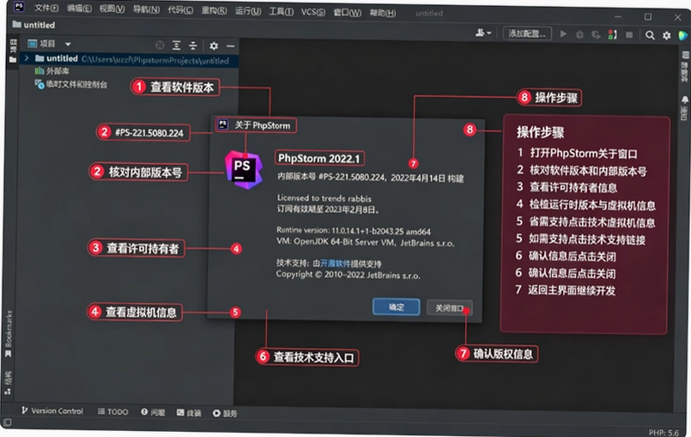The image size is (691, 437).
Task: Open the database tool window on right edge
Action: pyautogui.click(x=685, y=67)
